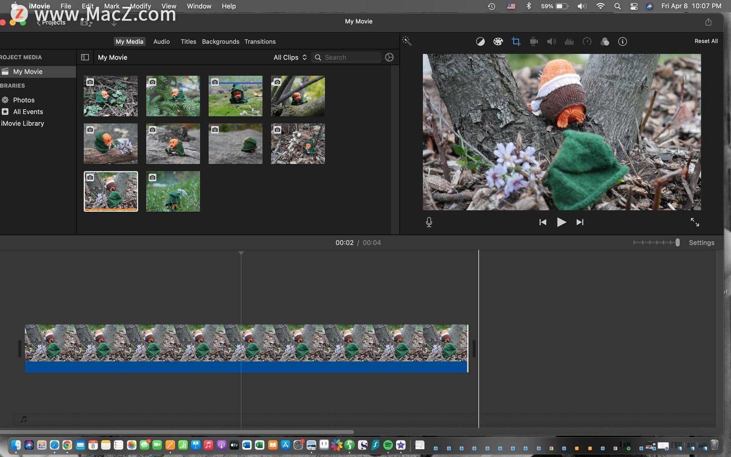Switch to the Transitions tab

[x=260, y=42]
